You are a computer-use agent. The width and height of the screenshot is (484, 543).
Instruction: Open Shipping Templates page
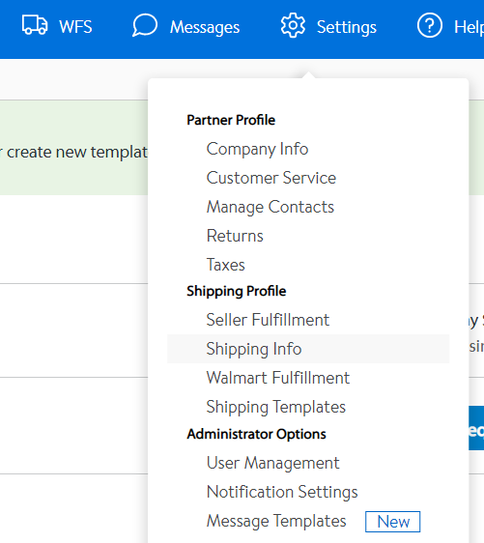click(x=275, y=407)
